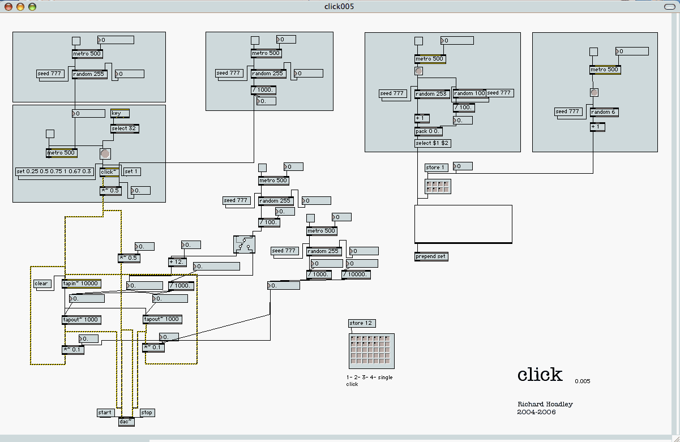Viewport: 680px width, 442px height.
Task: Click the bang button above random 6
Action: 595,92
